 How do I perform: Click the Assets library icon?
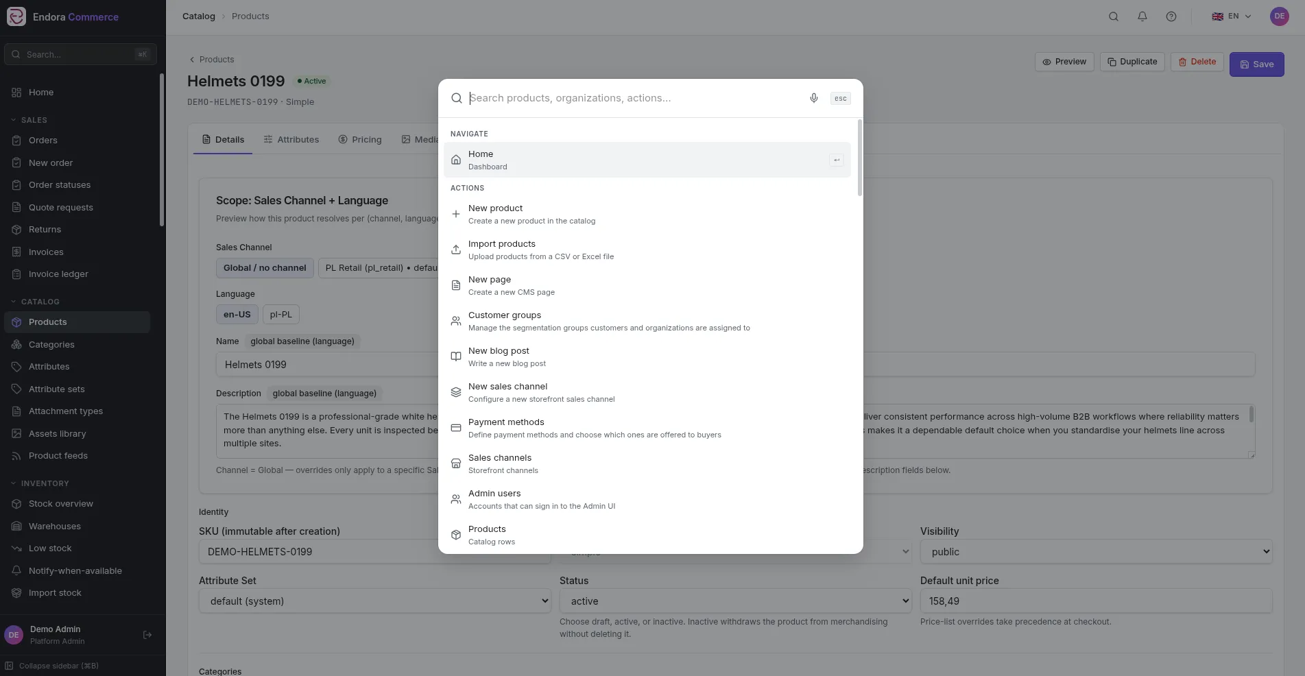pos(16,434)
